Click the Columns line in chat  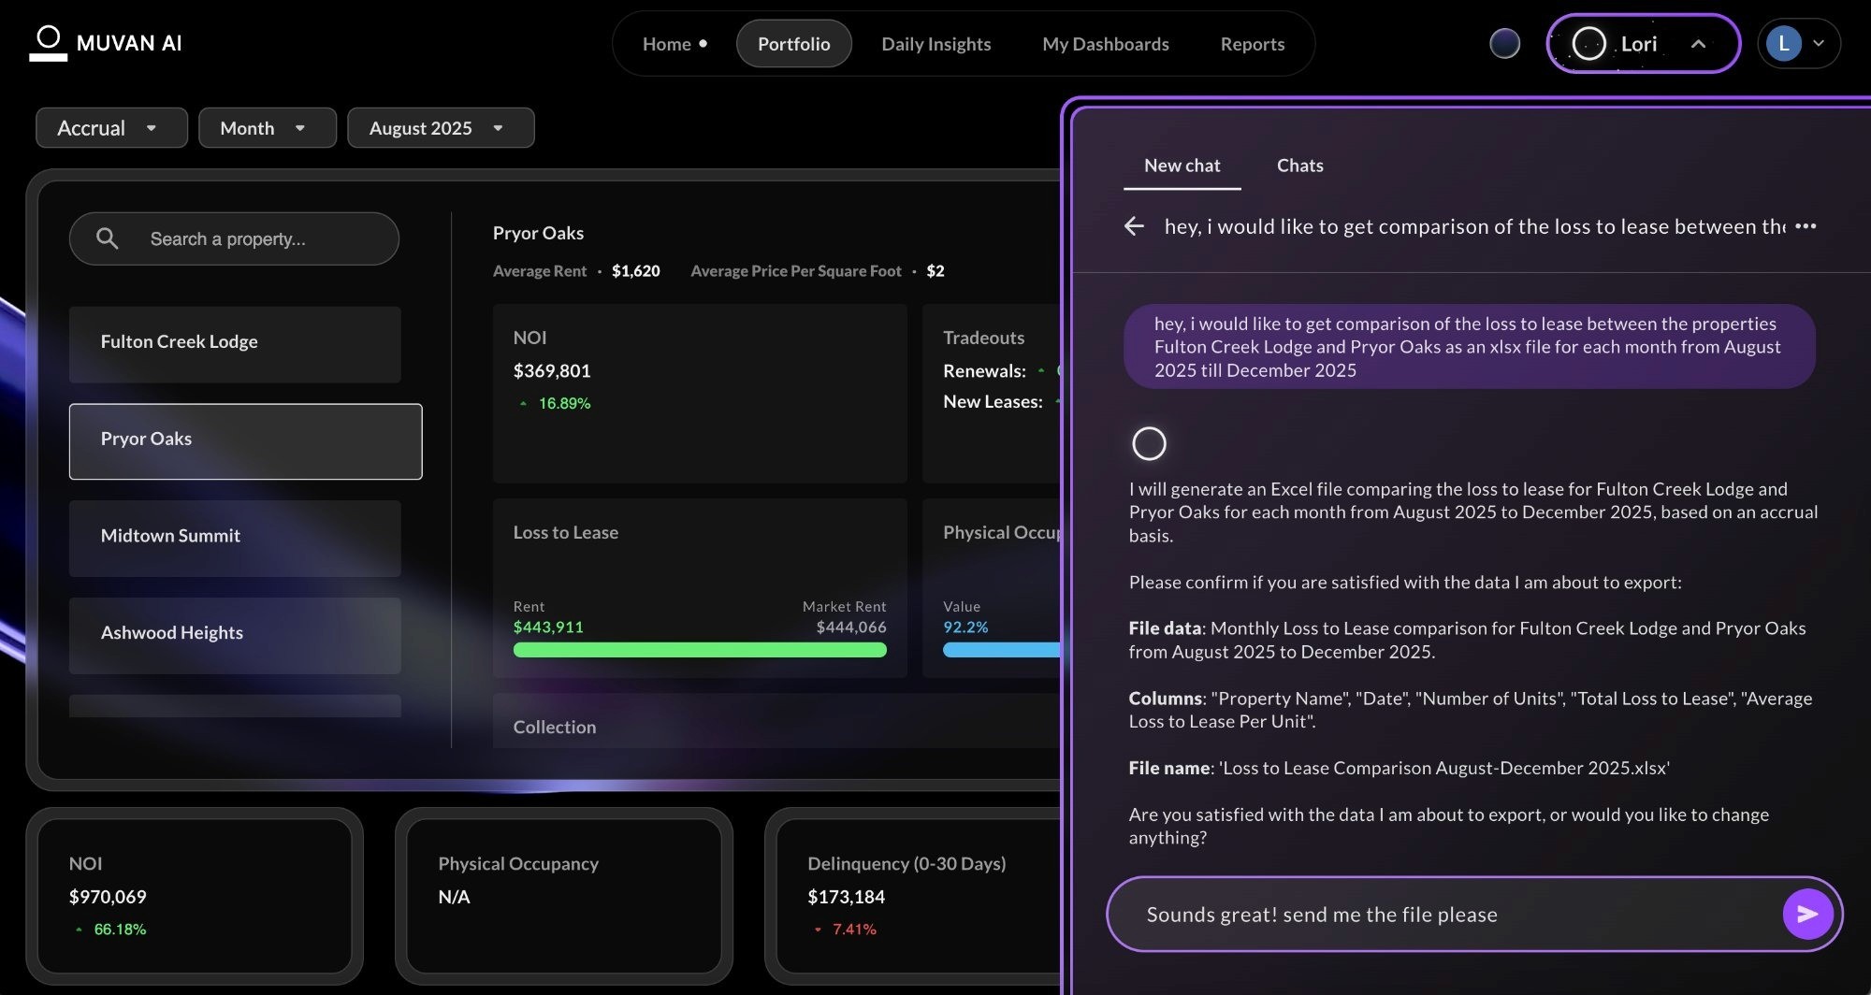[1470, 710]
